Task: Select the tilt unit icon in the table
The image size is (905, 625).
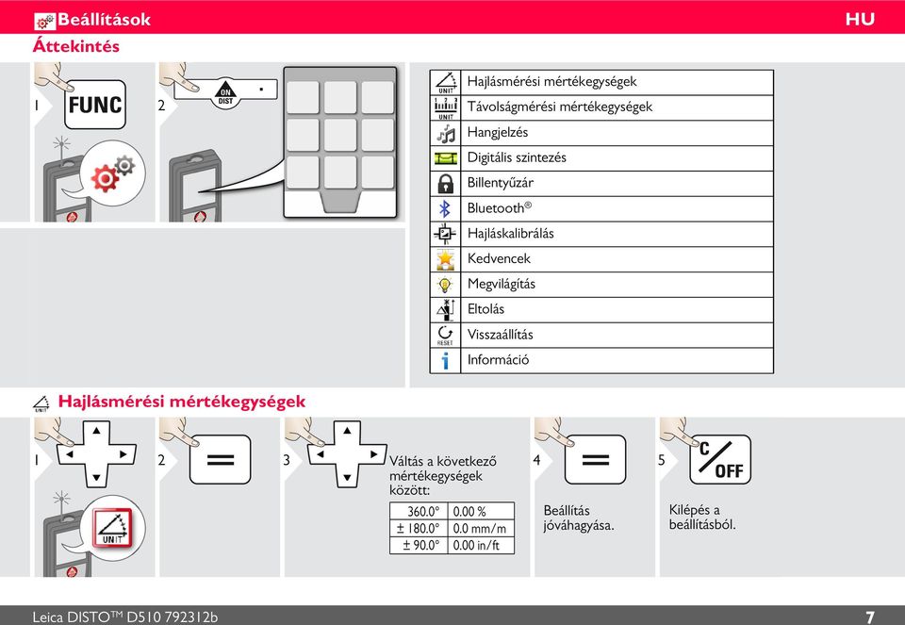Action: tap(446, 83)
